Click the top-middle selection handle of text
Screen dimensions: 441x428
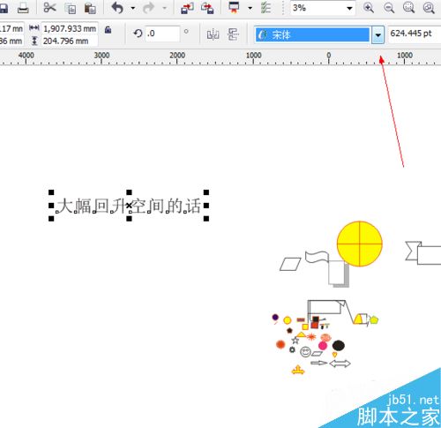point(129,192)
